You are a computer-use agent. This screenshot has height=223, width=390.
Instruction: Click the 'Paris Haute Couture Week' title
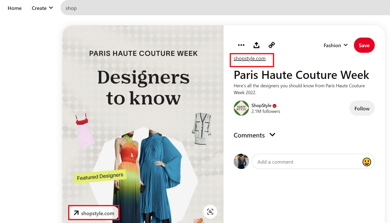pyautogui.click(x=301, y=75)
